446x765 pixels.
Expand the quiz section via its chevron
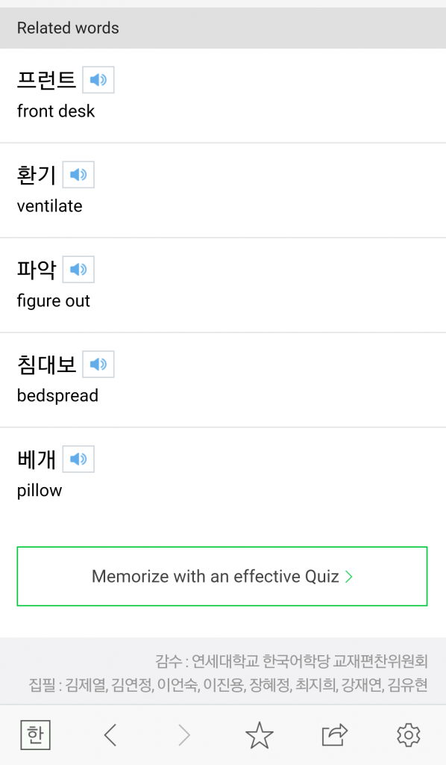coord(348,576)
